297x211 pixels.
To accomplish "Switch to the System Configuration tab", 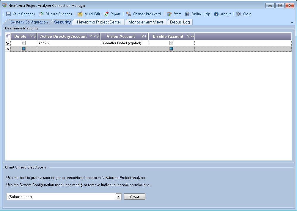I will (x=29, y=22).
